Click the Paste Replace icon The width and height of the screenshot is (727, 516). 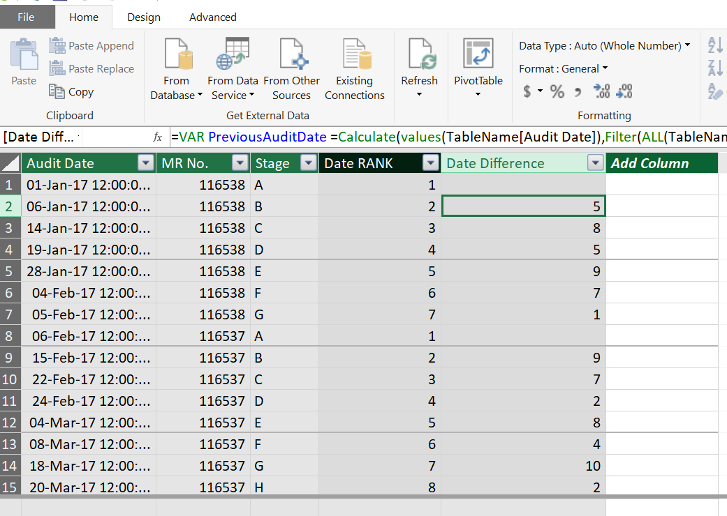[x=57, y=68]
